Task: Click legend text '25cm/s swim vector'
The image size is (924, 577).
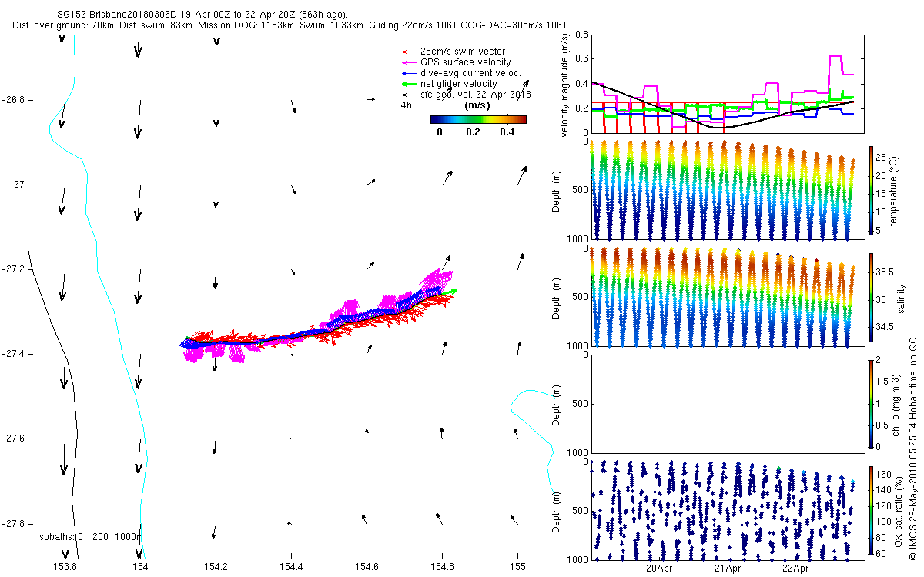Action: pyautogui.click(x=464, y=52)
